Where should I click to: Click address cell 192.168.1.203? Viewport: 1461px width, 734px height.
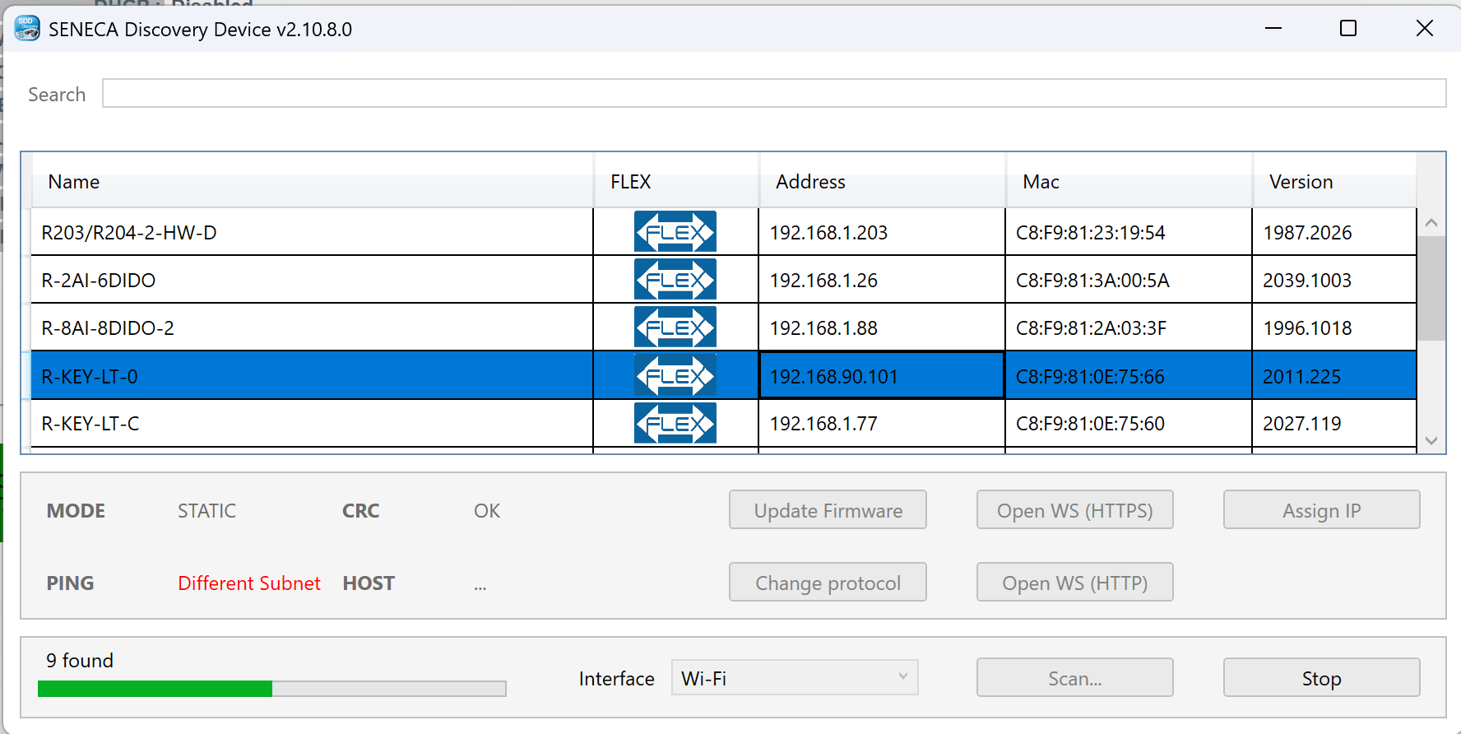(882, 232)
